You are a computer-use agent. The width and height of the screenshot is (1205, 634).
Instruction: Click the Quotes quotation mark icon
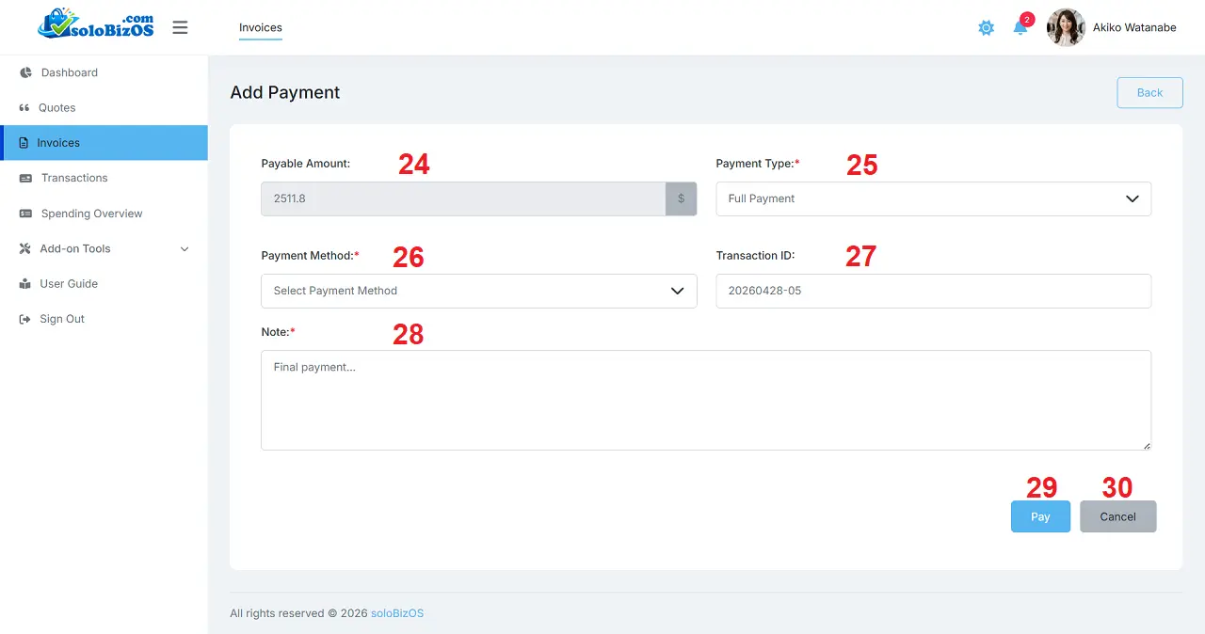pyautogui.click(x=24, y=107)
